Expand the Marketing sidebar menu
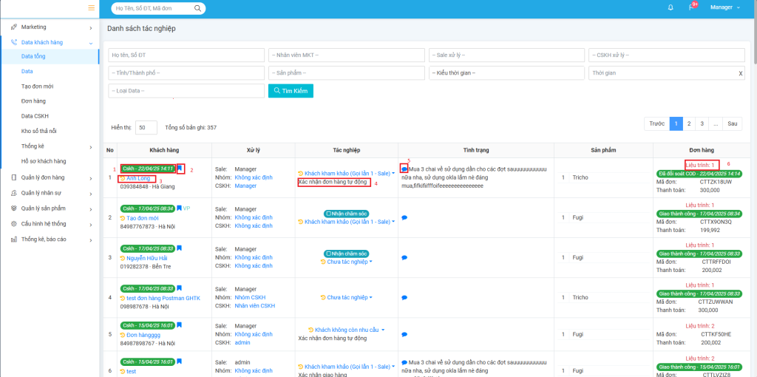This screenshot has width=757, height=377. [x=50, y=27]
